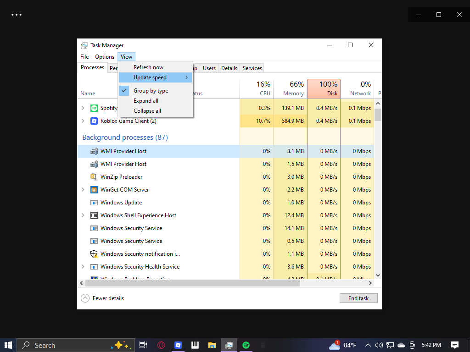This screenshot has width=470, height=352.
Task: Collapse view with Fewer details
Action: tap(102, 298)
